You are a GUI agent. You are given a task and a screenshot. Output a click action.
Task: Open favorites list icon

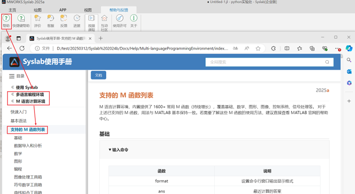click(300, 48)
